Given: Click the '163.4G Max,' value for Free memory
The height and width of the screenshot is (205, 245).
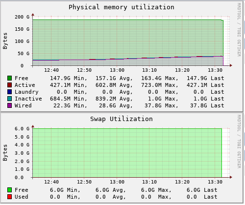Looking at the screenshot, I should coord(160,78).
